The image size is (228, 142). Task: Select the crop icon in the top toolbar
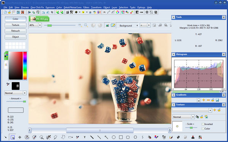click(52, 12)
